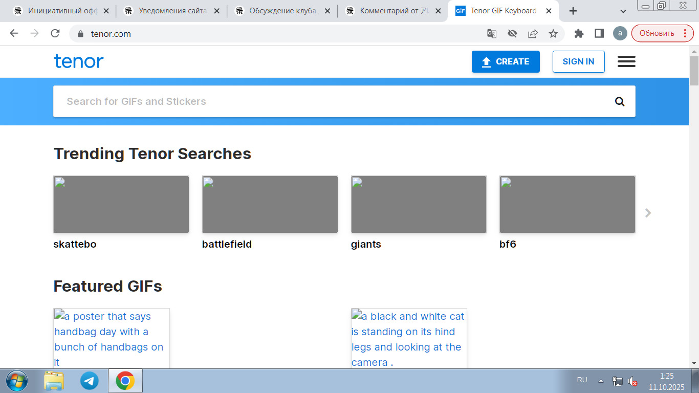Click the Google Translate icon in address bar
This screenshot has width=699, height=393.
491,34
